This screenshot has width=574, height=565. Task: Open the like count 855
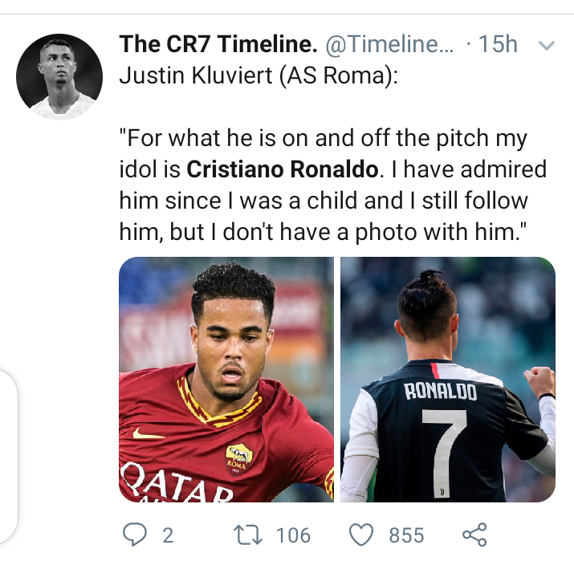[406, 535]
